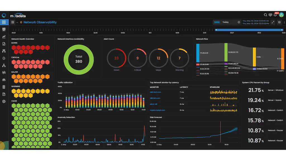Click the Critical alert count gauge showing 9
Screen dimensions: 286x161
[137, 58]
